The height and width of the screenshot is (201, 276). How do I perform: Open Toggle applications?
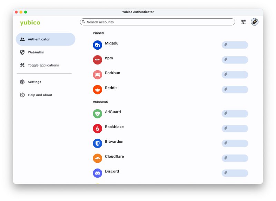click(x=46, y=65)
